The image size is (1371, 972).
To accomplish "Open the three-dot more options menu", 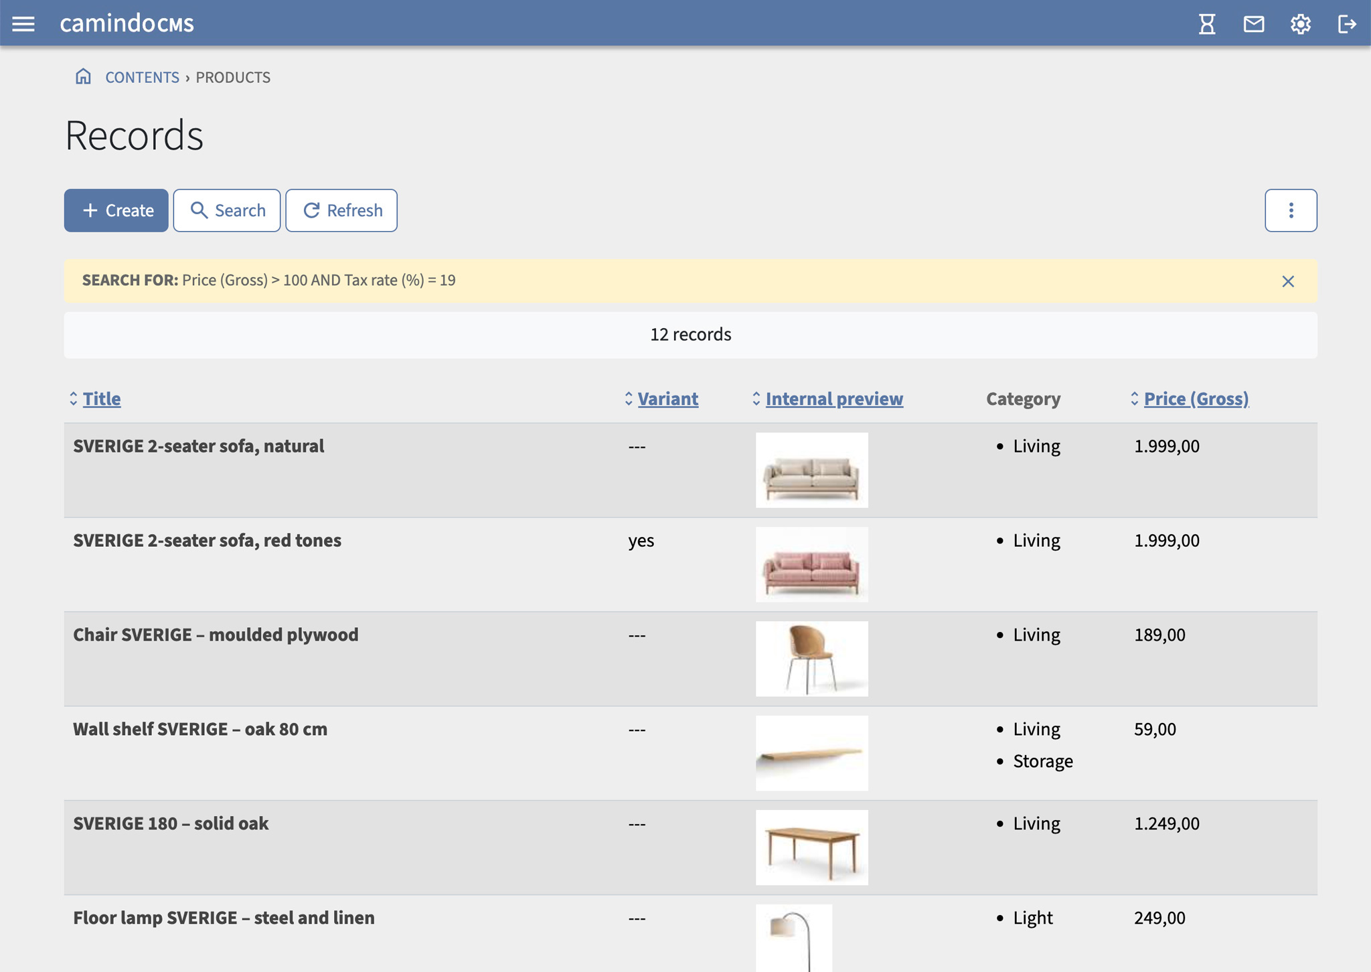I will pos(1291,210).
